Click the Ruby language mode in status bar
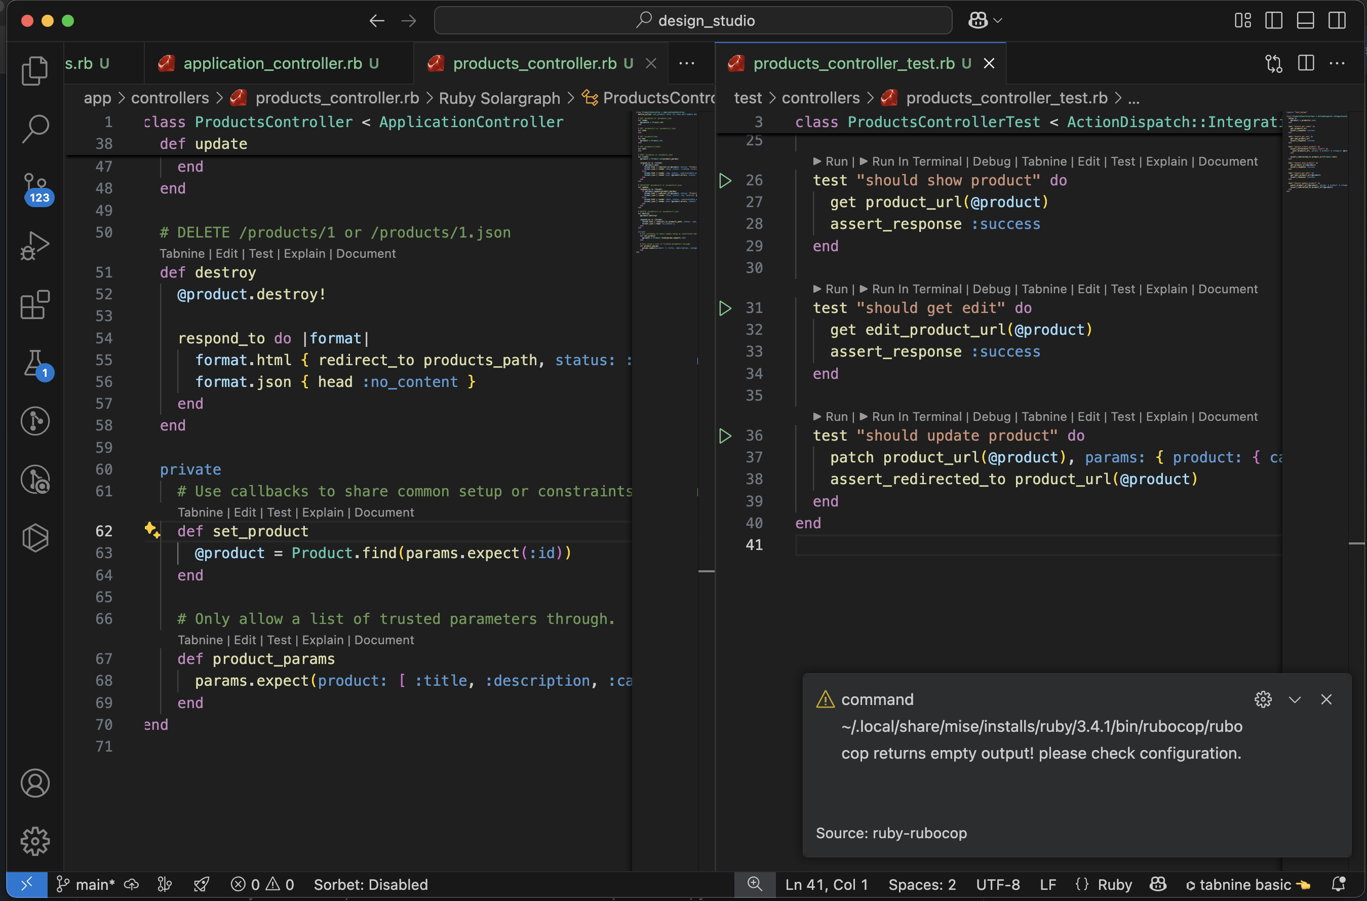 tap(1114, 884)
